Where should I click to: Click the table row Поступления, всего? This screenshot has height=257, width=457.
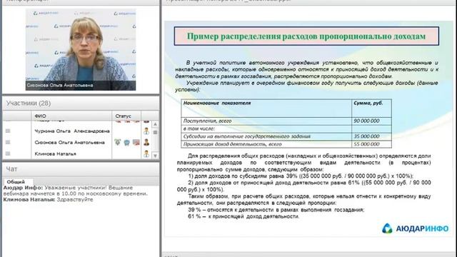tap(286, 121)
